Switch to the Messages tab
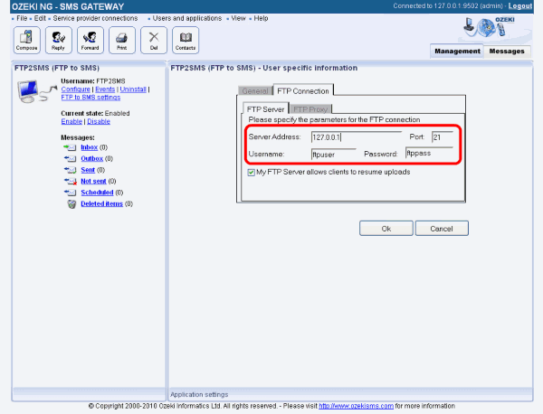 507,52
